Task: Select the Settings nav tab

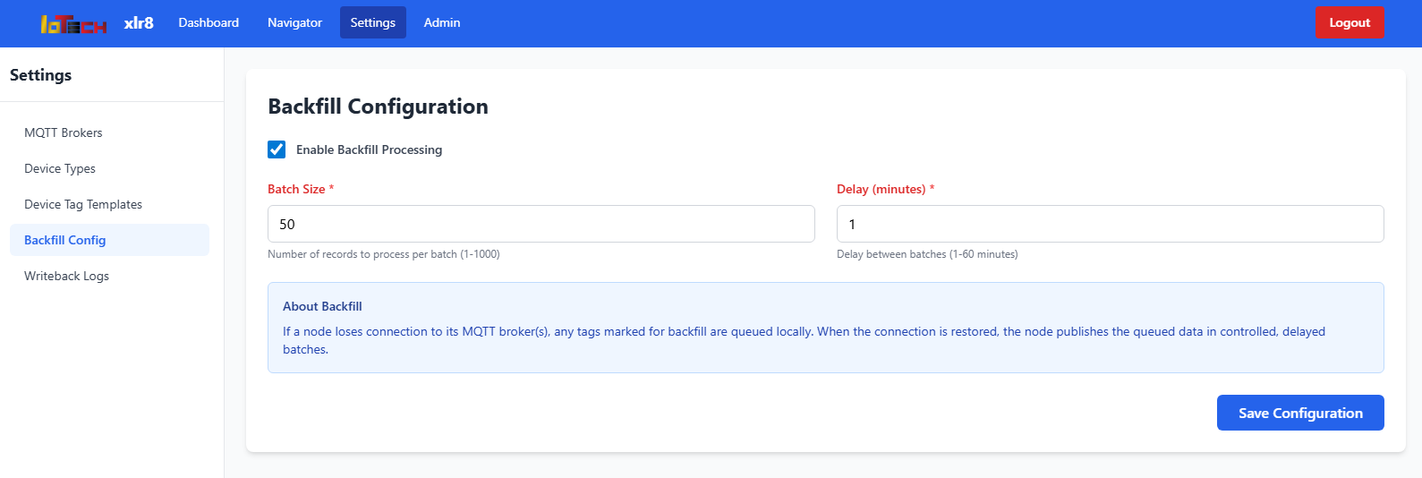Action: (x=372, y=22)
